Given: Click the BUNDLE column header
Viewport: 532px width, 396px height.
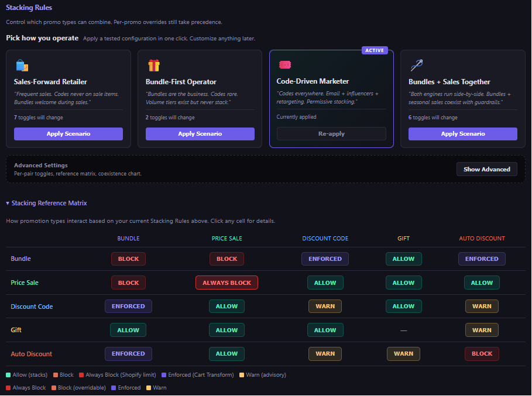Looking at the screenshot, I should coord(128,238).
